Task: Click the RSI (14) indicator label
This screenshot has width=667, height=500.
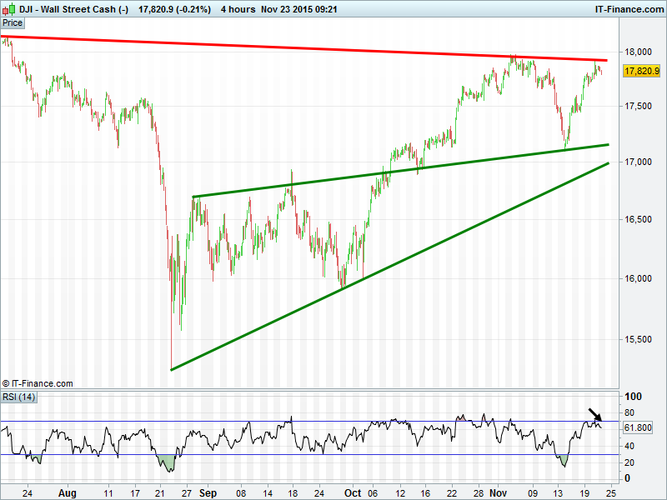Action: (x=18, y=397)
